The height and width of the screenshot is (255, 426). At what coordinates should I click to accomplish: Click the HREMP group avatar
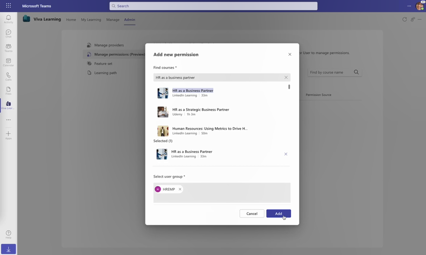pyautogui.click(x=158, y=189)
